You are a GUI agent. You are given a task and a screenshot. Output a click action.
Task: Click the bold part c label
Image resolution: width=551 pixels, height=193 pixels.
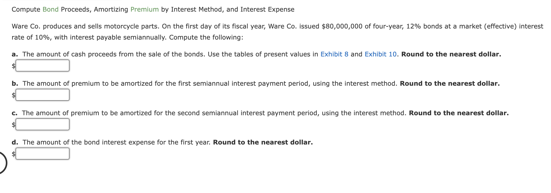(x=14, y=113)
